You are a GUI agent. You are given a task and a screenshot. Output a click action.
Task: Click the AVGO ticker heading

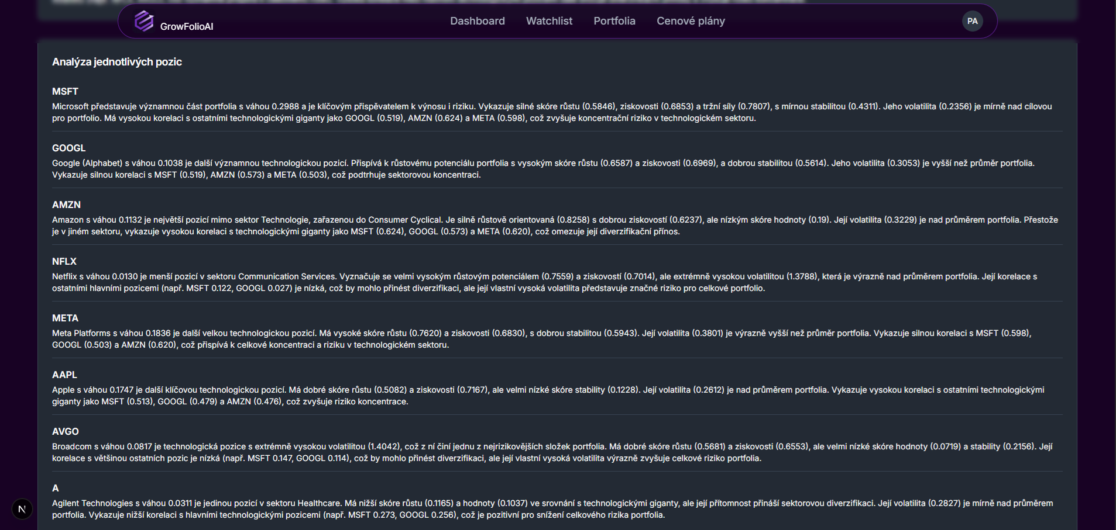coord(66,432)
